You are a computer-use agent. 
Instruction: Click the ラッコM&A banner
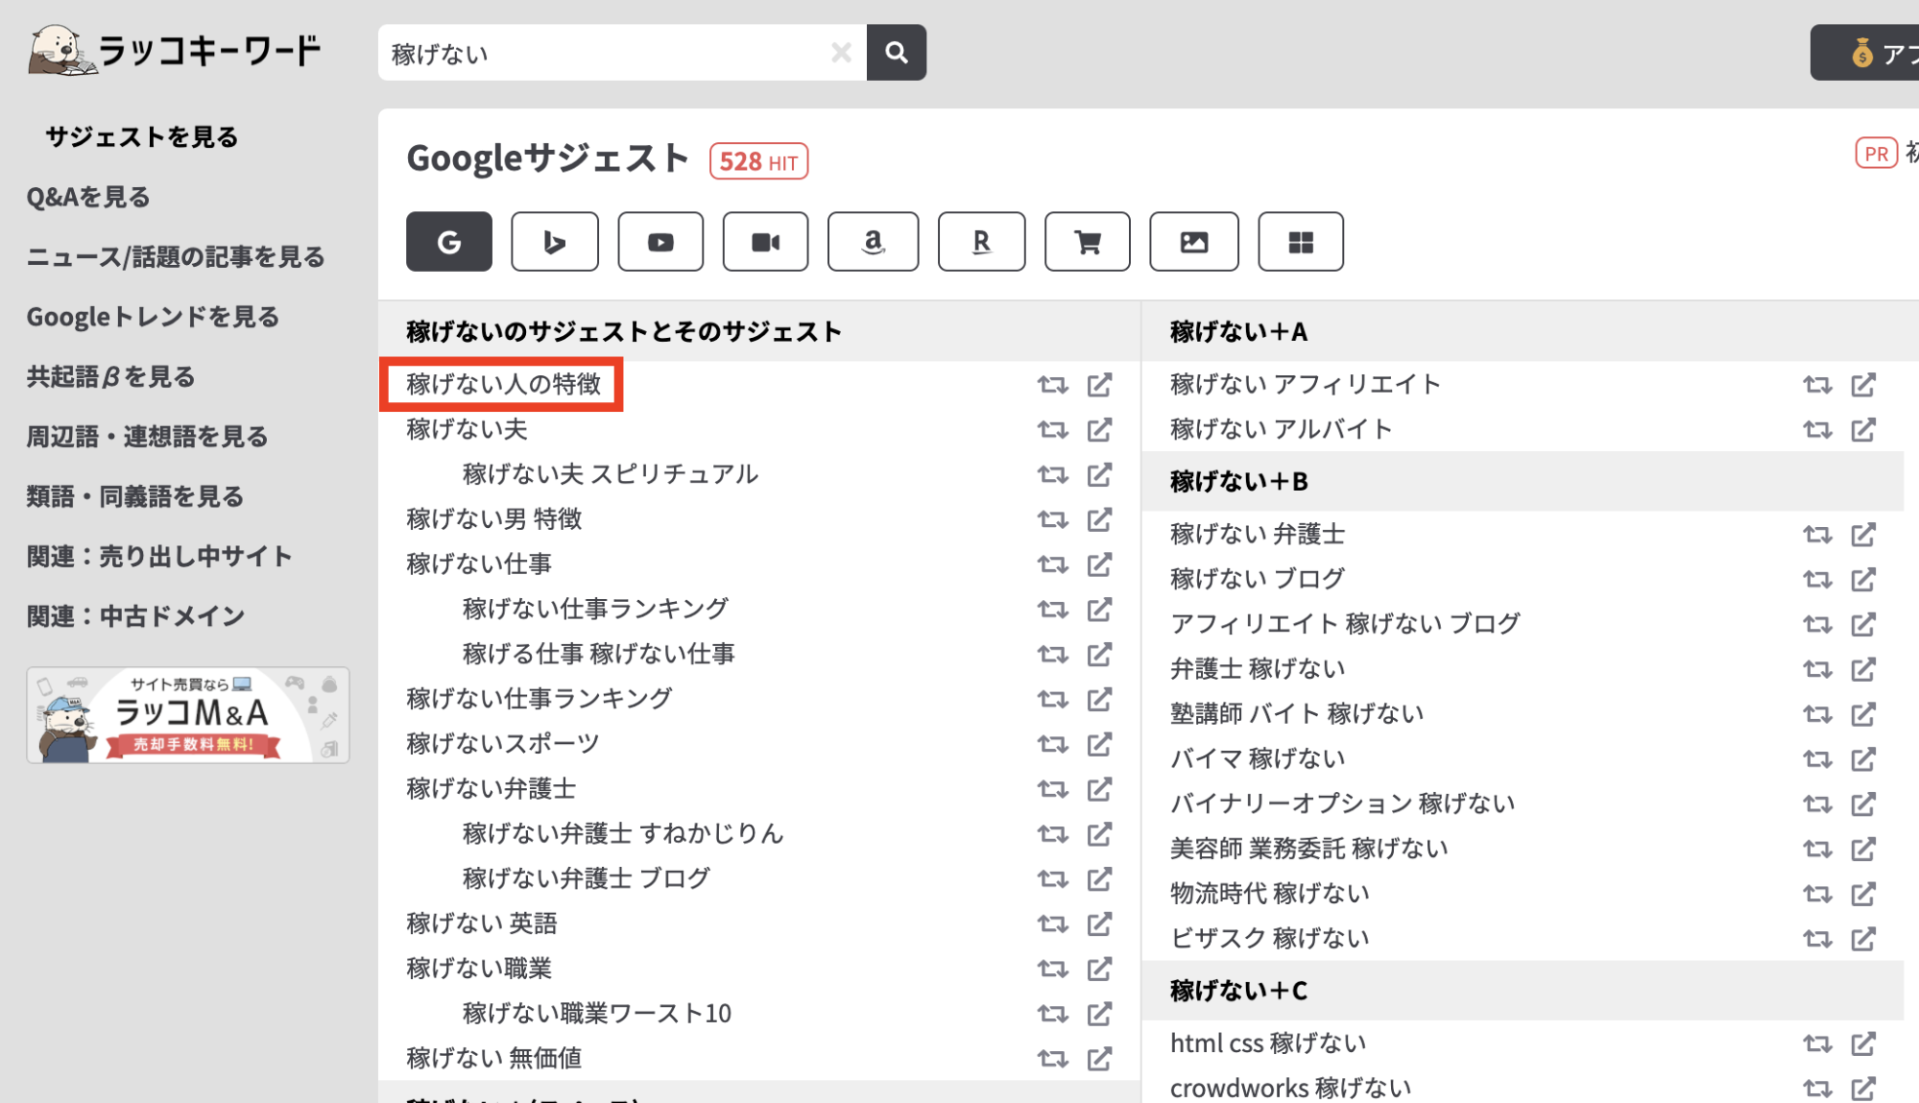188,715
